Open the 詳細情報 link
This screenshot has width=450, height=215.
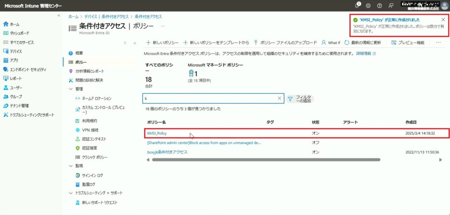(x=366, y=54)
